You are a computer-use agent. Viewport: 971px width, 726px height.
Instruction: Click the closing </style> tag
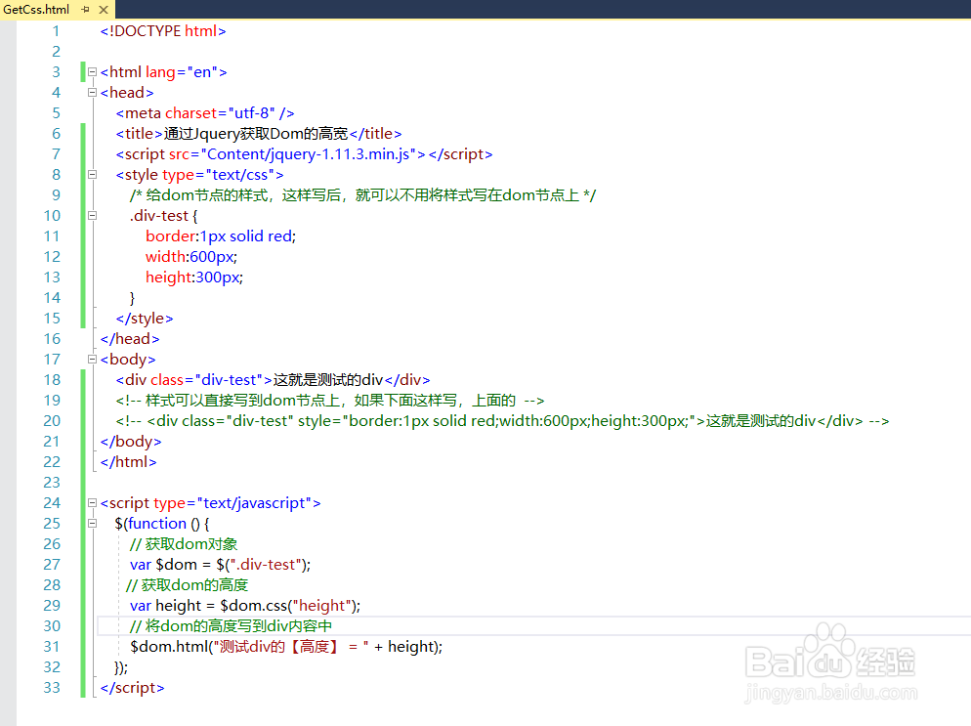(x=145, y=319)
